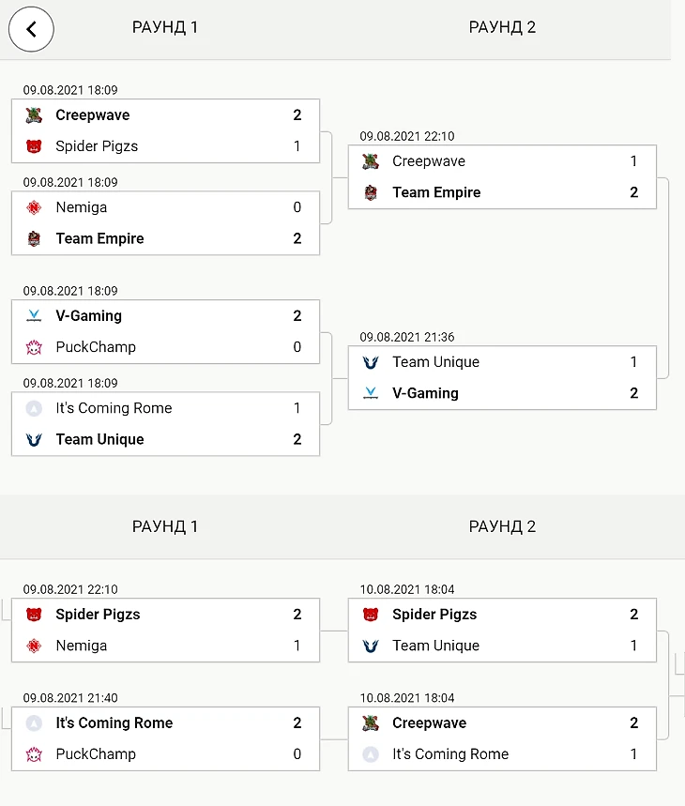Screen dimensions: 685x806
Task: Click Team Empire logo in upper round 2
Action: 371,192
